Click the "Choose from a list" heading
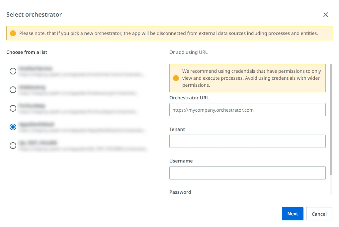 tap(27, 53)
